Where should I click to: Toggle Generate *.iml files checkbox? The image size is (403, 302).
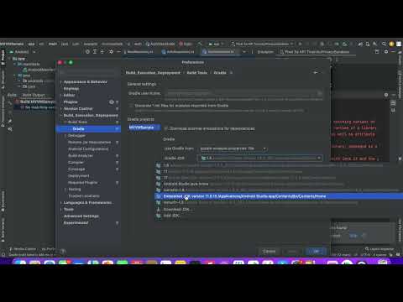131,106
